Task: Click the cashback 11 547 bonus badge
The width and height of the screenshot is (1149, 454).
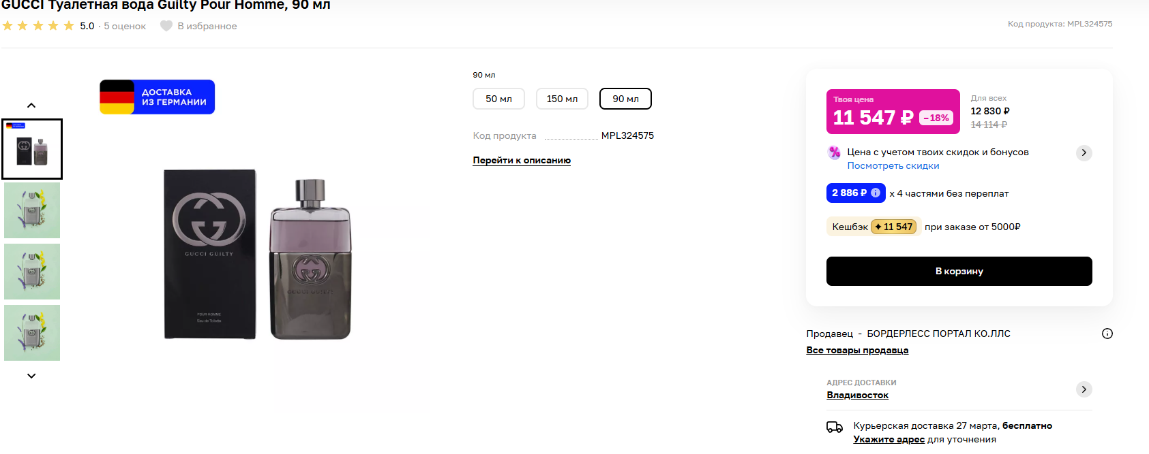Action: (x=894, y=227)
